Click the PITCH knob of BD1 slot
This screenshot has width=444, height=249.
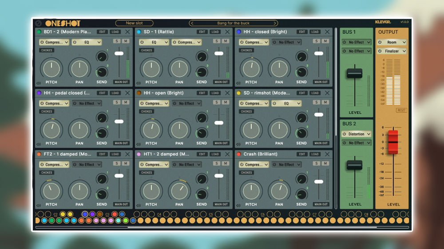[51, 69]
